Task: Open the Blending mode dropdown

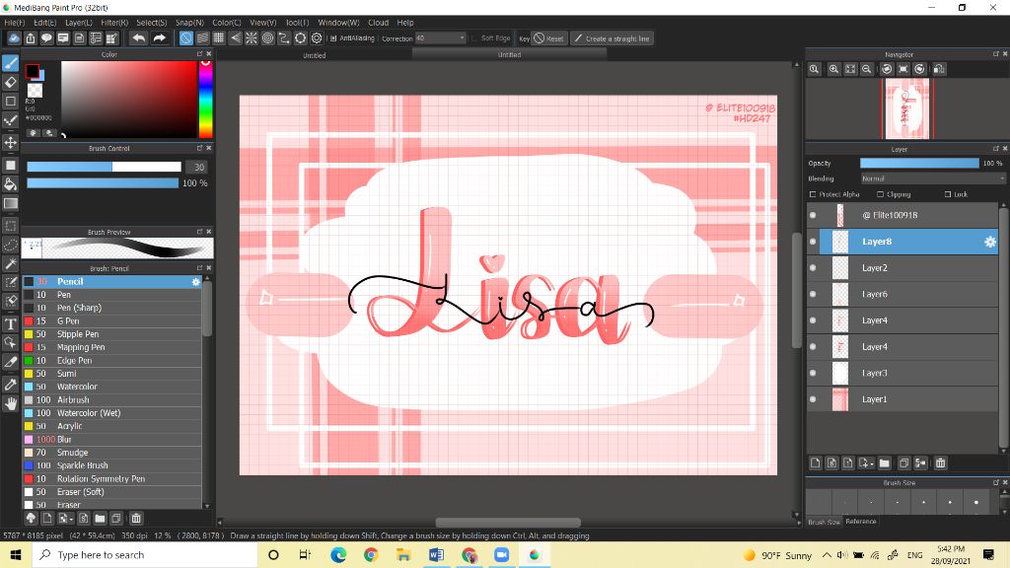Action: pyautogui.click(x=933, y=178)
